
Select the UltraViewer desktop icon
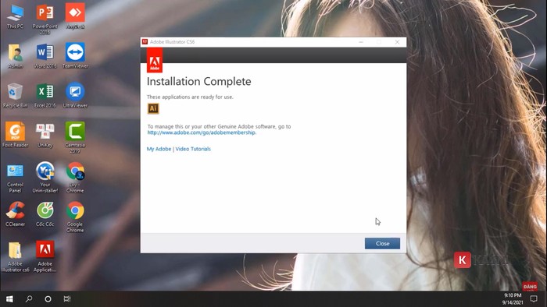(75, 96)
